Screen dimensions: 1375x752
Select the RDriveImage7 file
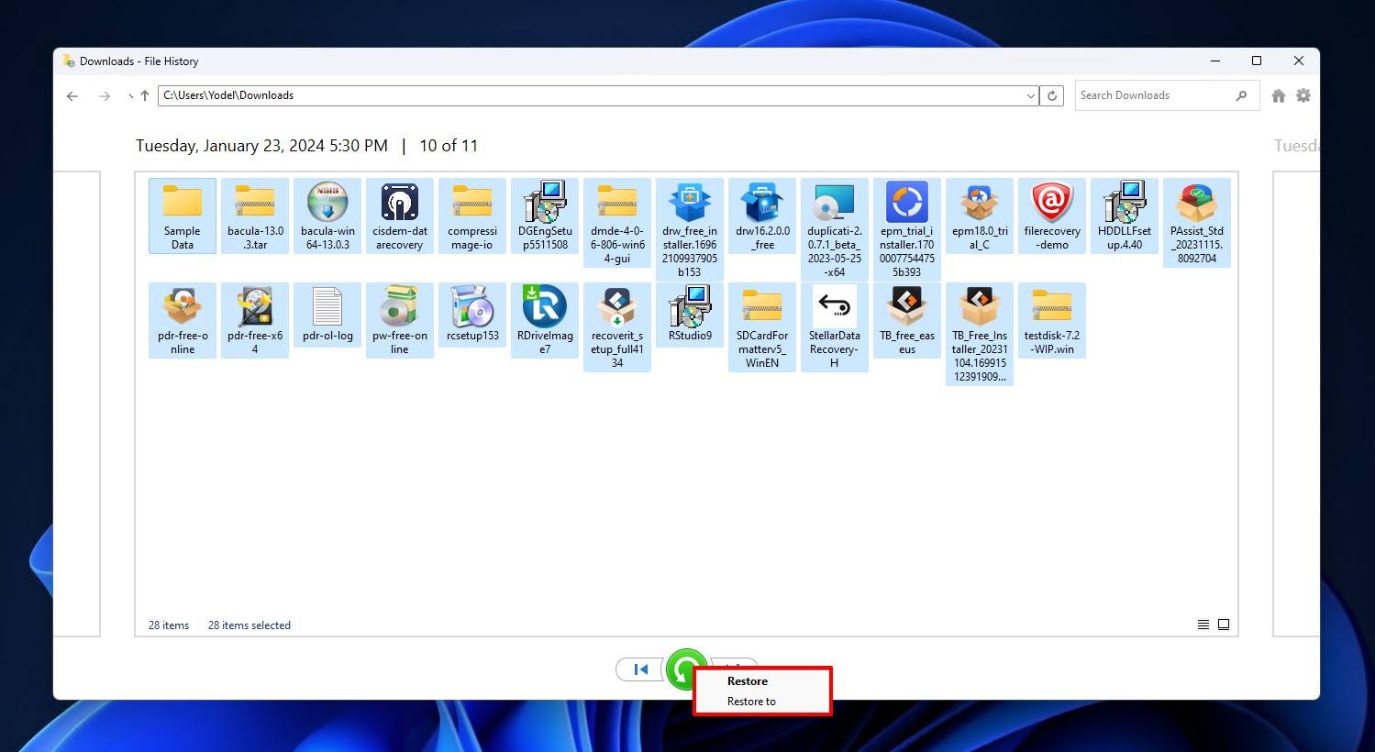[x=545, y=320]
